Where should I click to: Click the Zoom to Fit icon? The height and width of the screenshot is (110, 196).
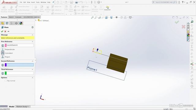92,17
